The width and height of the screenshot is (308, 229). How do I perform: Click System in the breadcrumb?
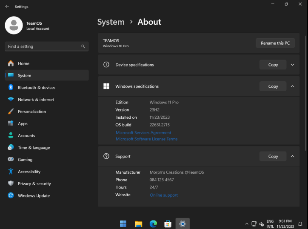click(x=111, y=22)
